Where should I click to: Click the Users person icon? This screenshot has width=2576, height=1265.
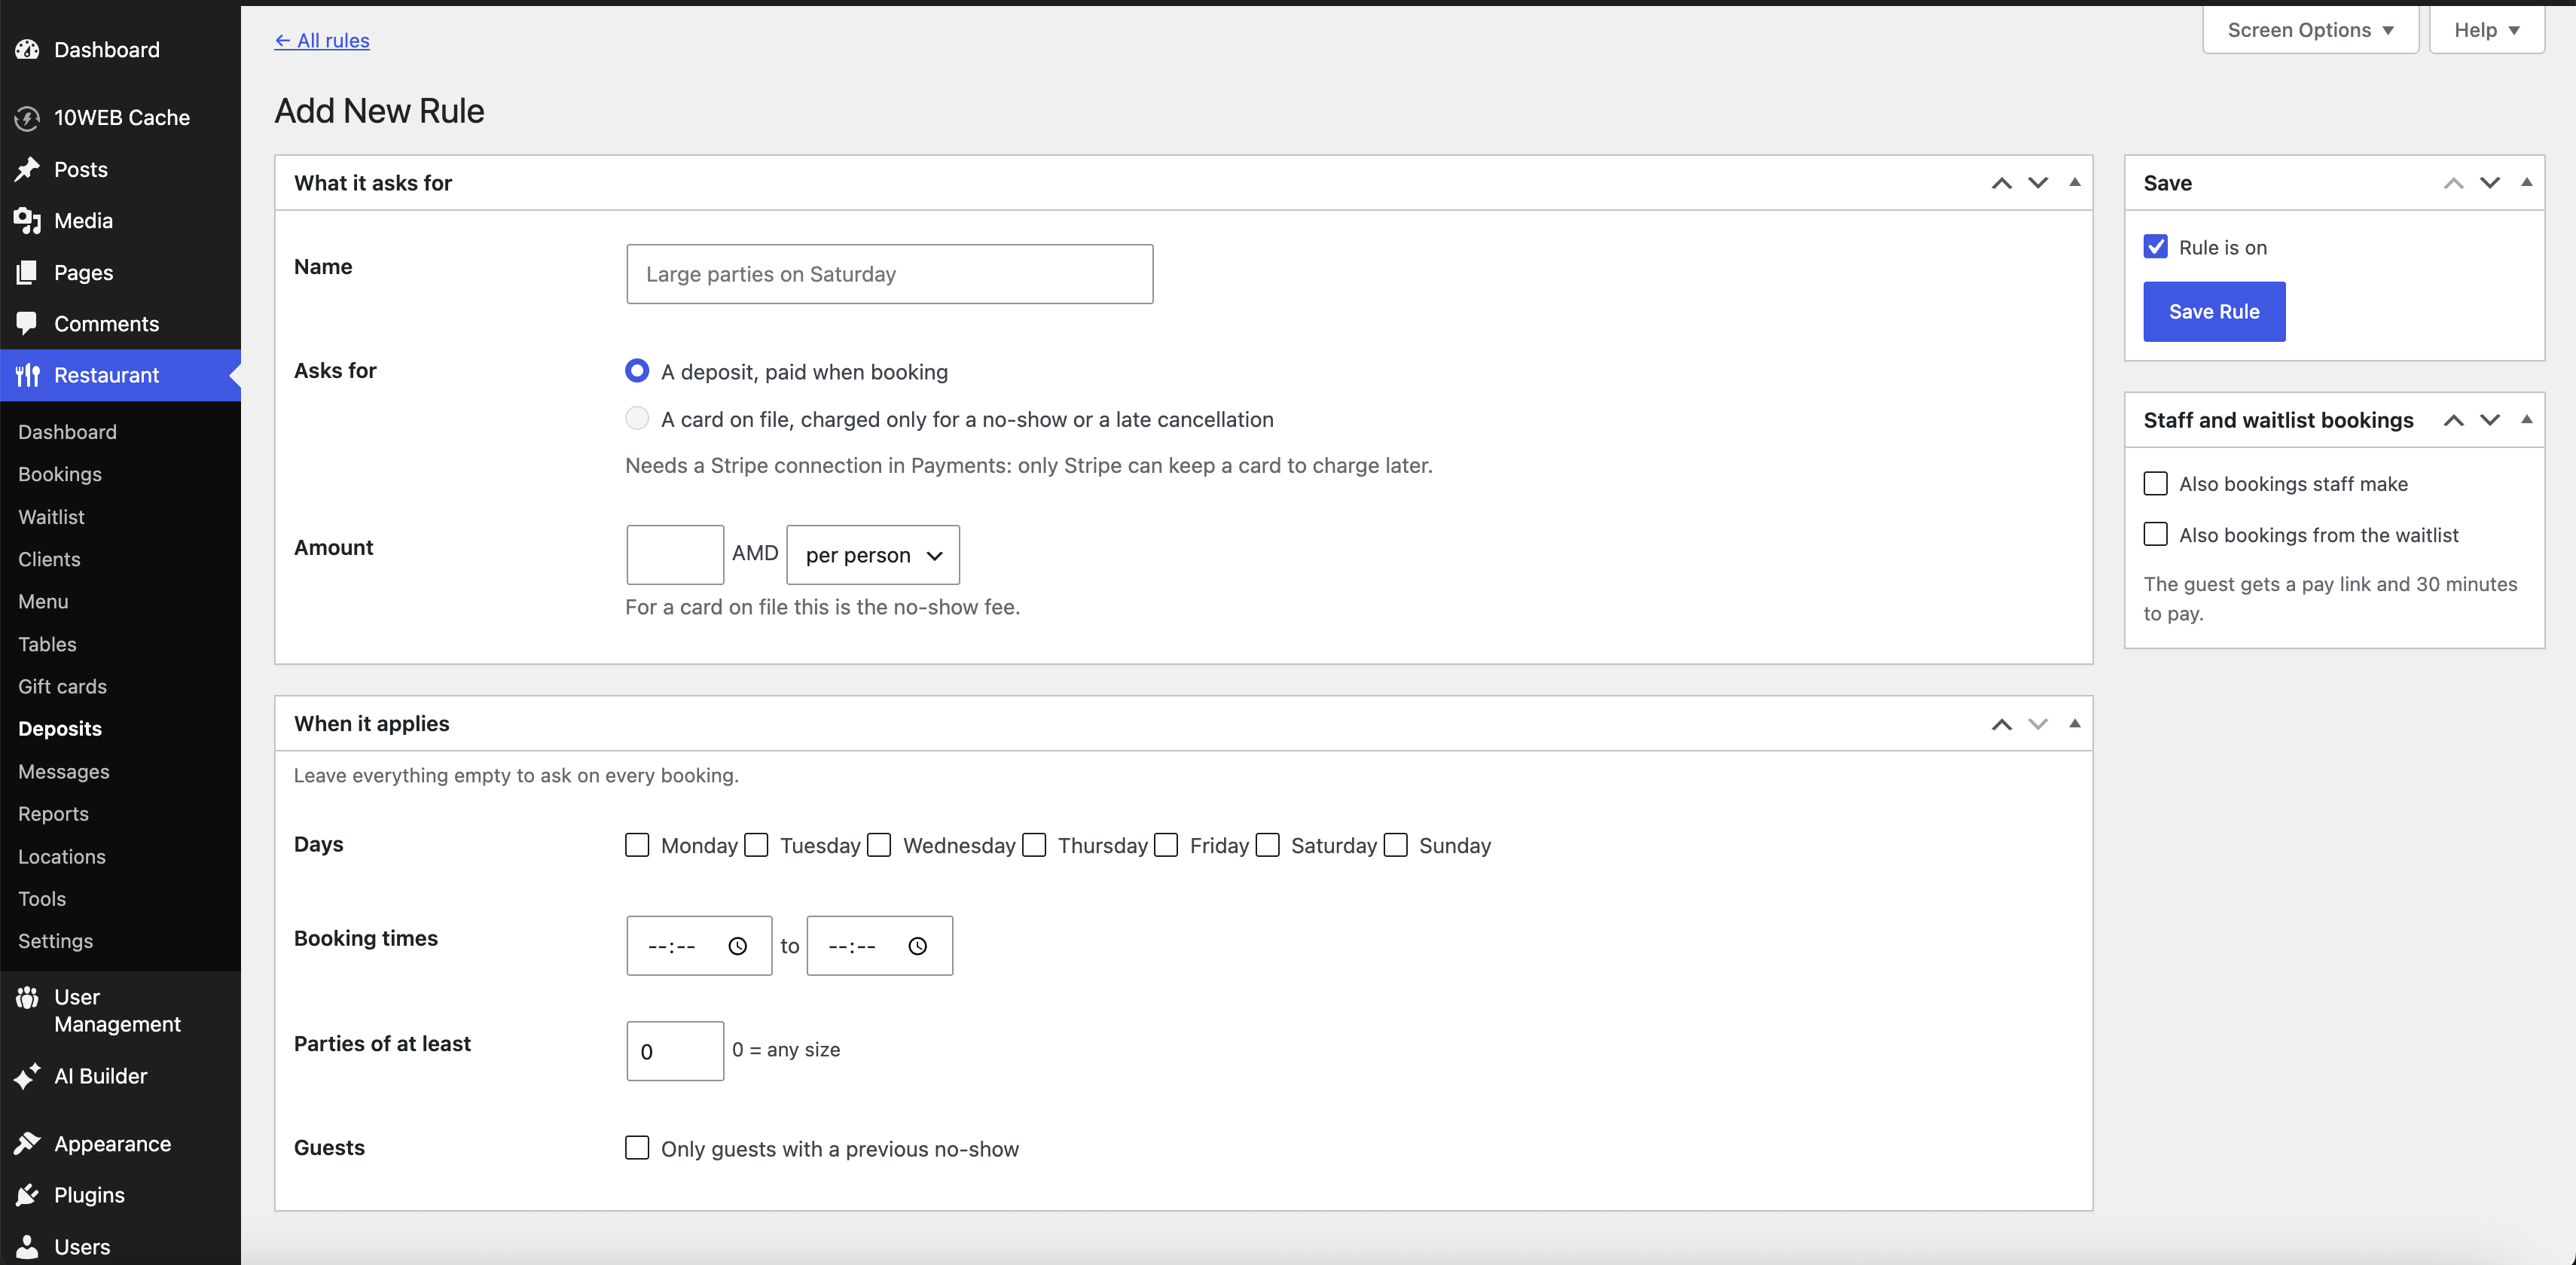click(27, 1246)
